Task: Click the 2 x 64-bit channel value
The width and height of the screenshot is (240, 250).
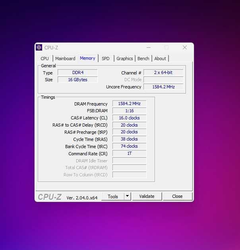Action: pyautogui.click(x=163, y=72)
